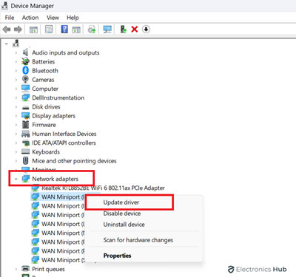The width and height of the screenshot is (296, 277).
Task: Select the DellInstrumentation label
Action: [58, 98]
